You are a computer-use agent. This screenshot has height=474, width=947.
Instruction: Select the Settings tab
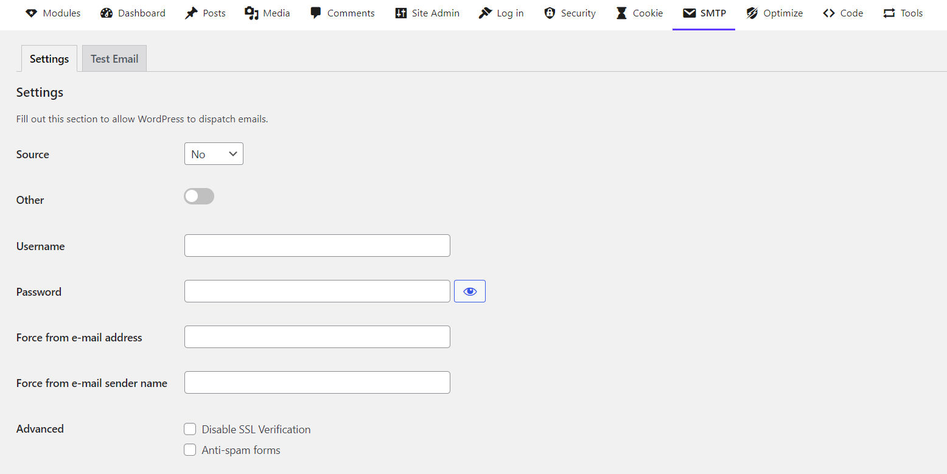tap(49, 58)
